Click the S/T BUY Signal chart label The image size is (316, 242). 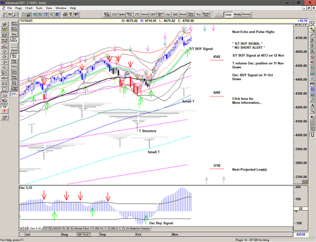tap(201, 49)
